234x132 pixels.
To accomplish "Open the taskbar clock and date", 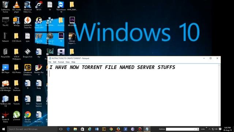I will pos(227,129).
